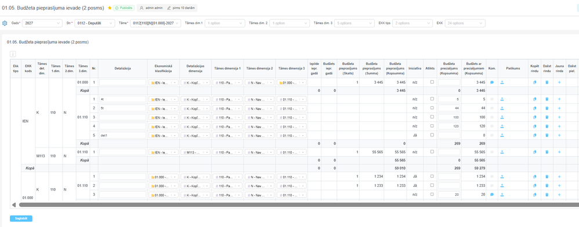Open comment on the 4t row
Viewport: 579px width, 227px height.
tap(492, 99)
